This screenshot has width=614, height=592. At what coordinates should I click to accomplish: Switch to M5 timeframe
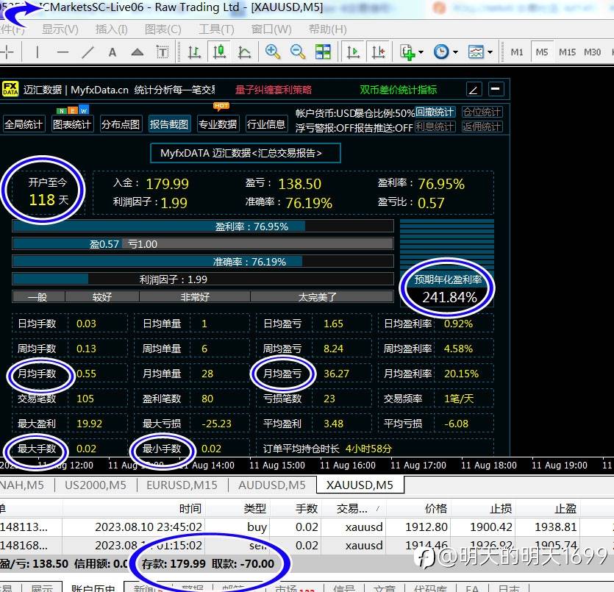pos(542,52)
